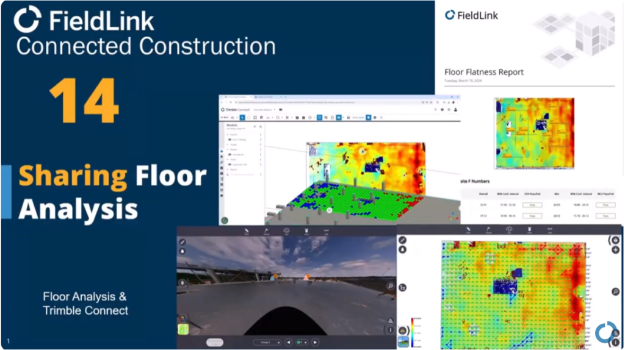The width and height of the screenshot is (625, 350).
Task: Click the heatmap image in Floor Flatness Report
Action: pyautogui.click(x=534, y=133)
